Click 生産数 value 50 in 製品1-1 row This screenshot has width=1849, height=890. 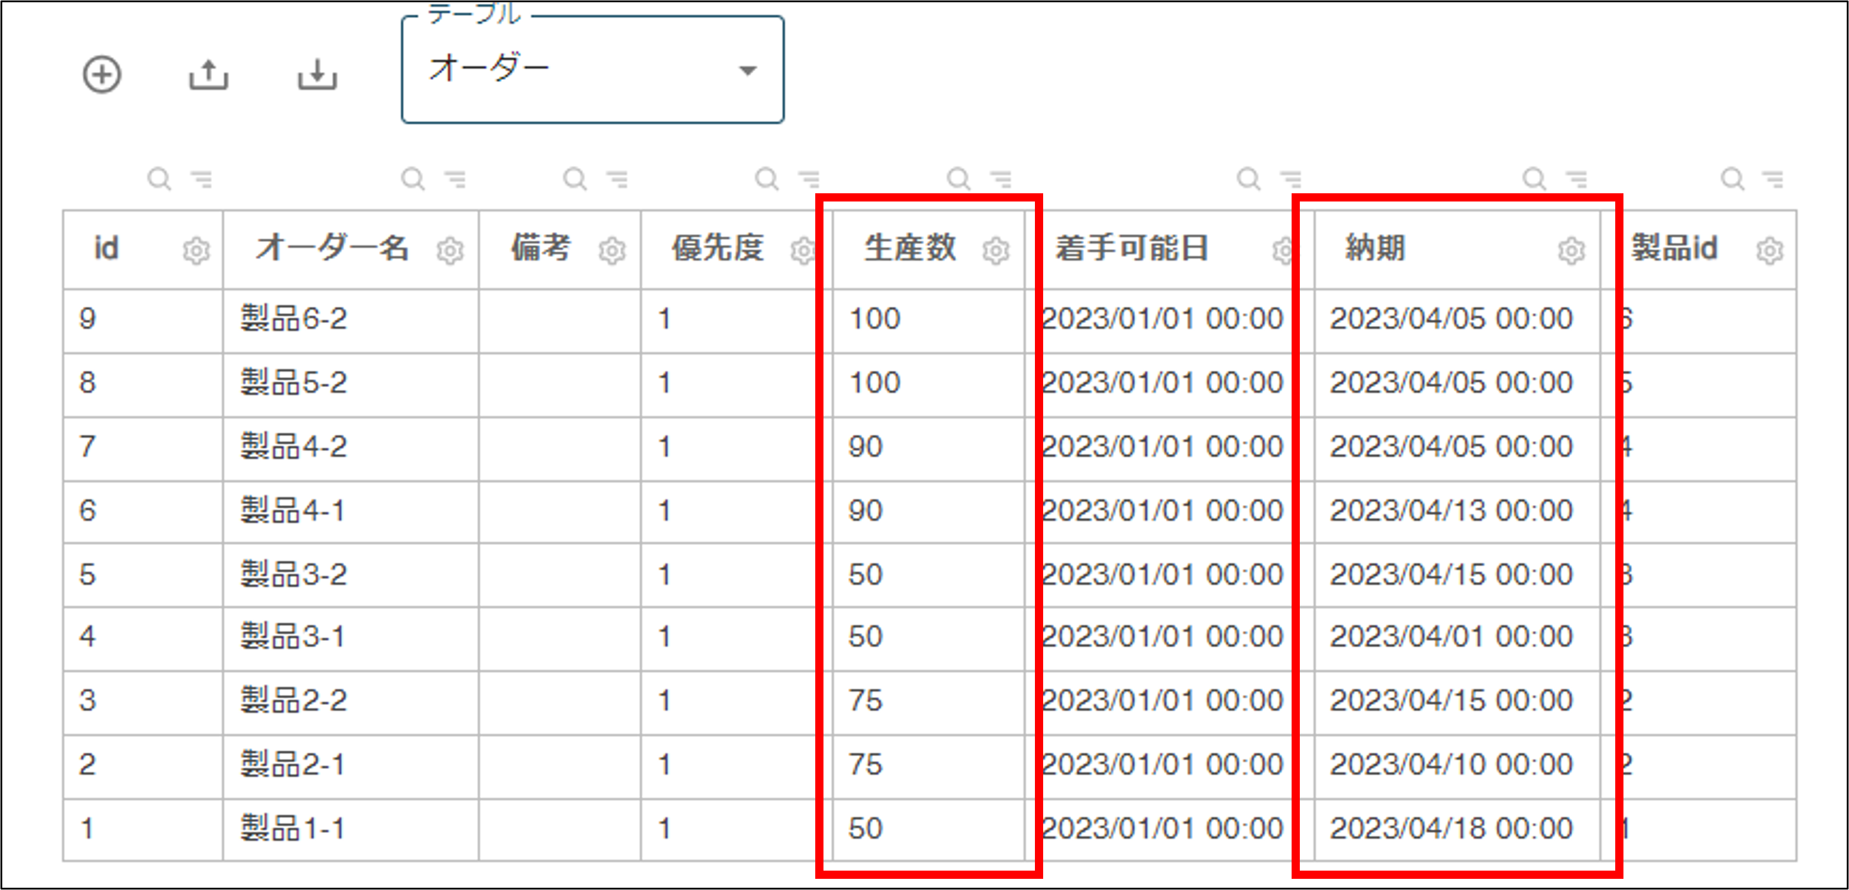[x=866, y=828]
